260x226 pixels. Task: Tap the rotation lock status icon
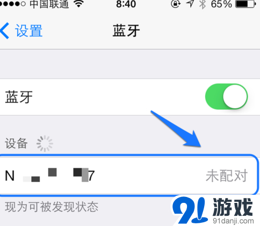coord(176,4)
